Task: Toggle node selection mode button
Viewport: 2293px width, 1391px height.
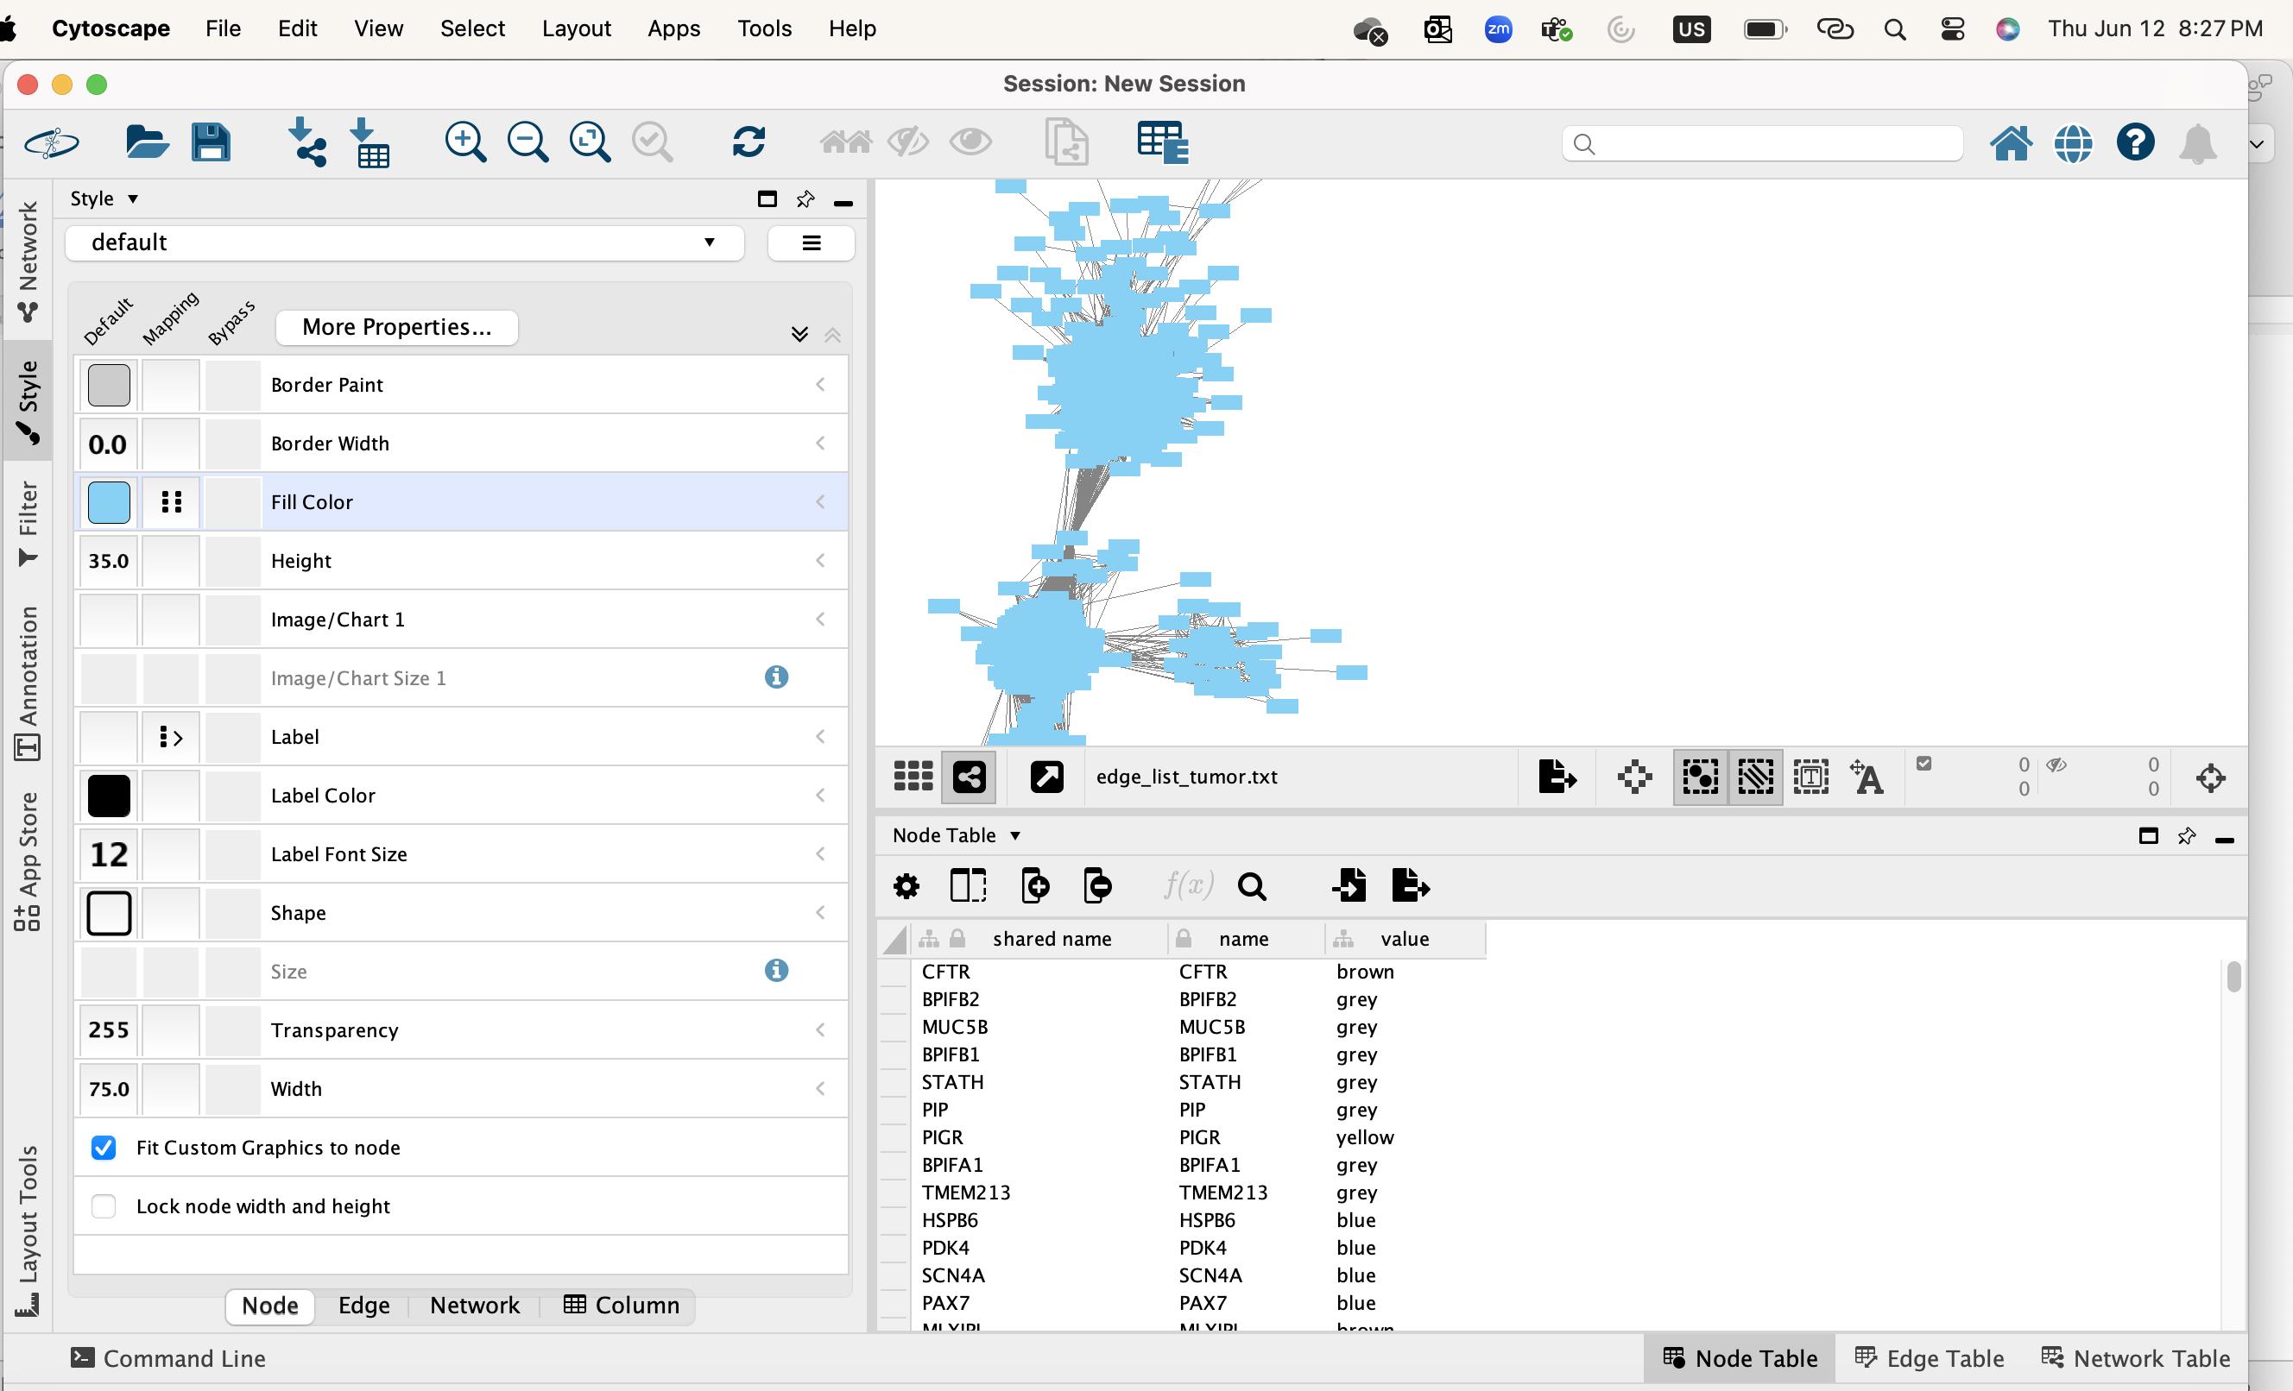Action: (1700, 776)
